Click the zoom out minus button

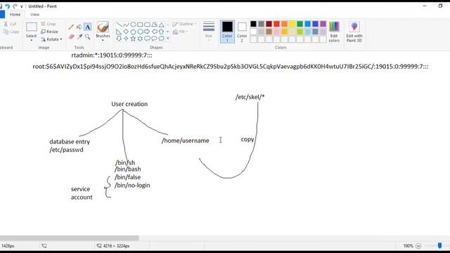pyautogui.click(x=418, y=246)
